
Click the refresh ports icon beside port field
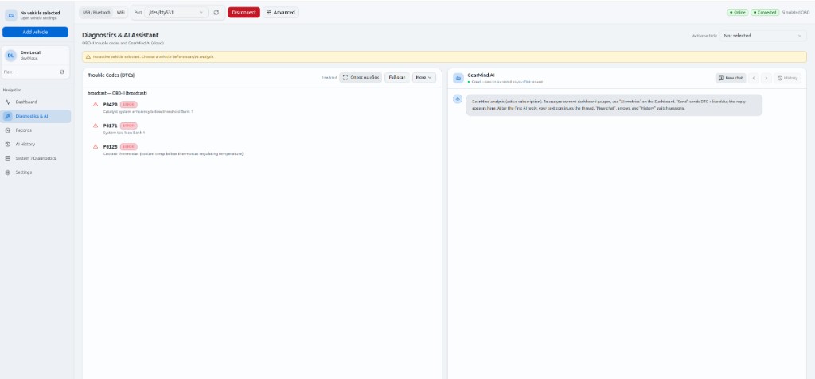(x=216, y=13)
